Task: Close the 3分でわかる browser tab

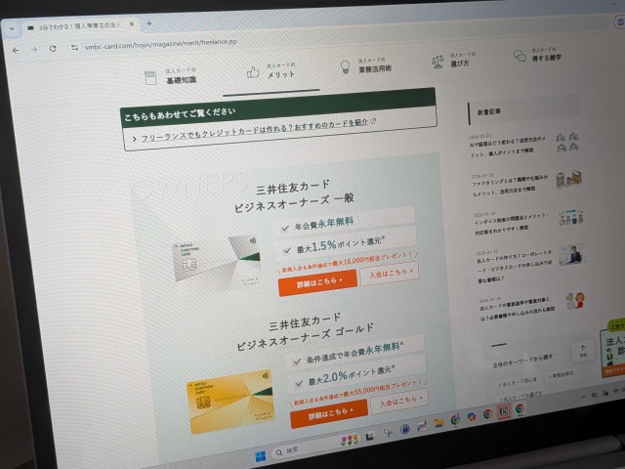Action: tap(132, 23)
